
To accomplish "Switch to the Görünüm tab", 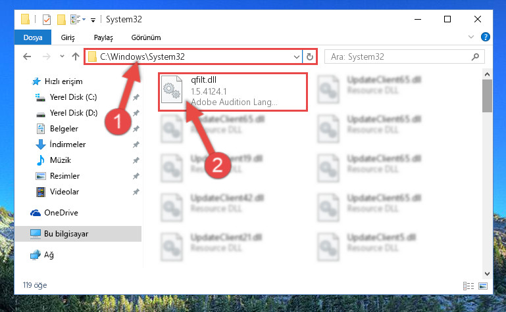I will tap(146, 37).
